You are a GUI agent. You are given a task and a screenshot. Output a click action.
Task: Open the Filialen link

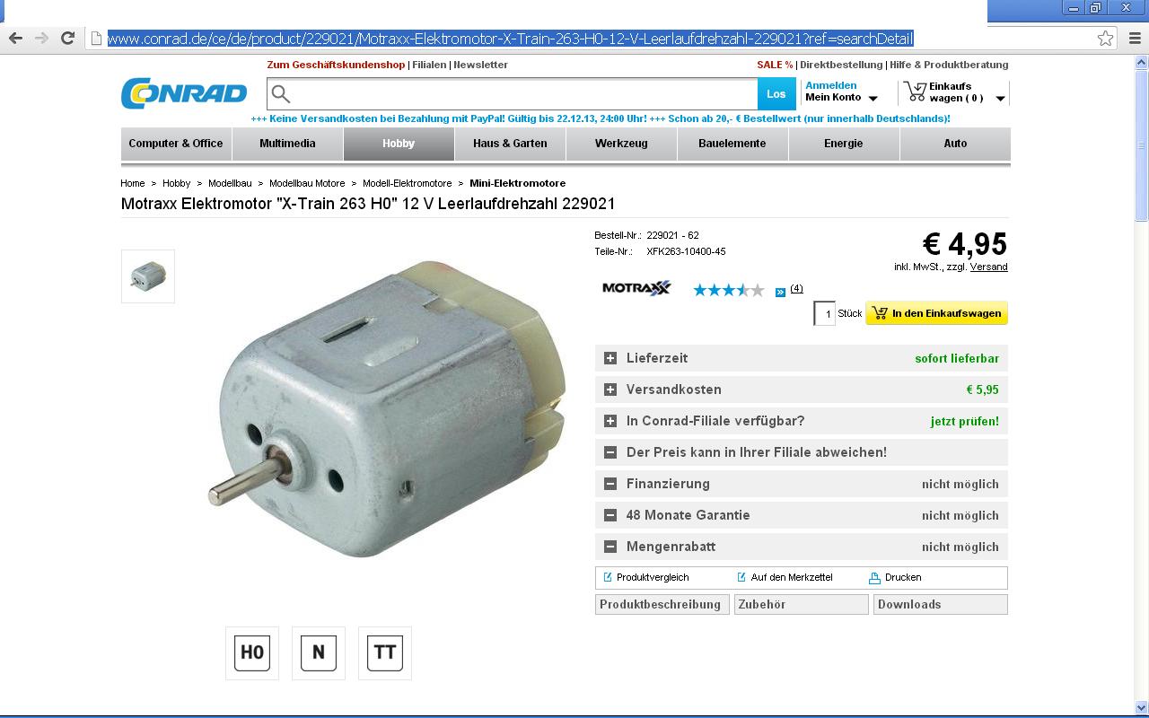click(429, 65)
